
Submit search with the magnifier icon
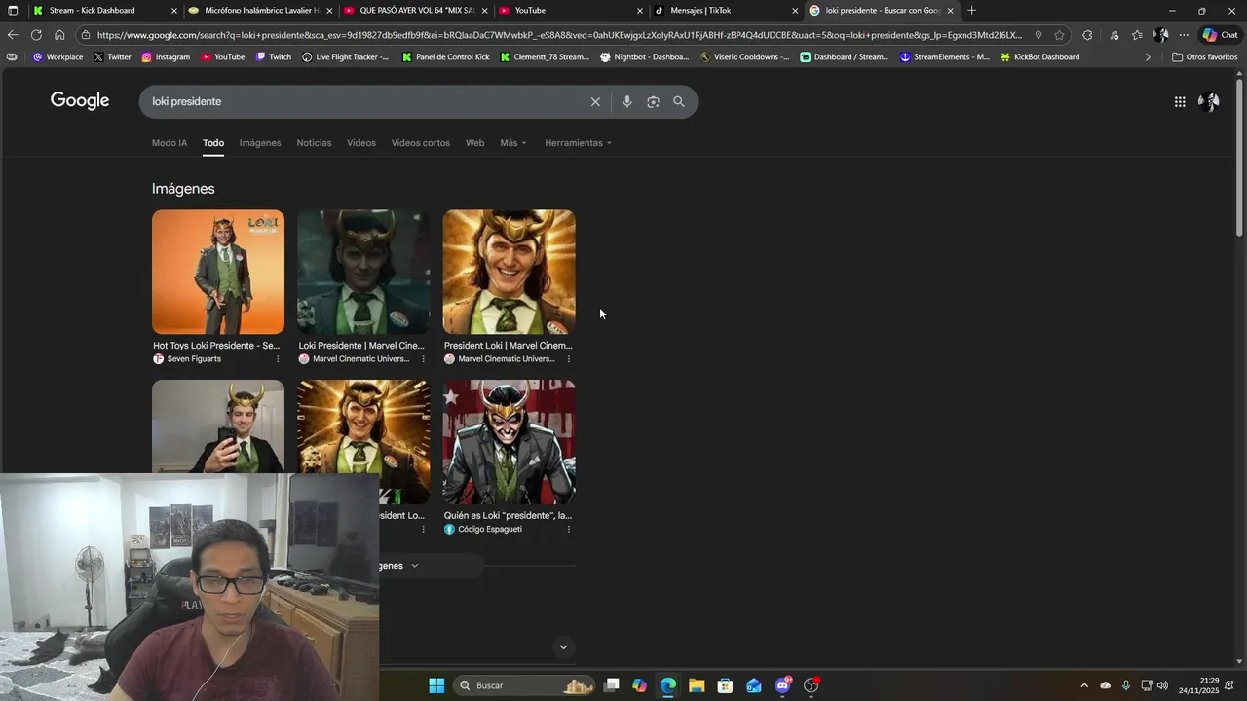tap(679, 102)
